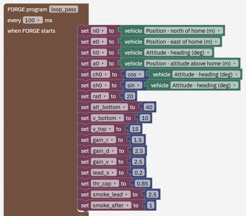Open the e0 variable dropdown

(x=99, y=42)
